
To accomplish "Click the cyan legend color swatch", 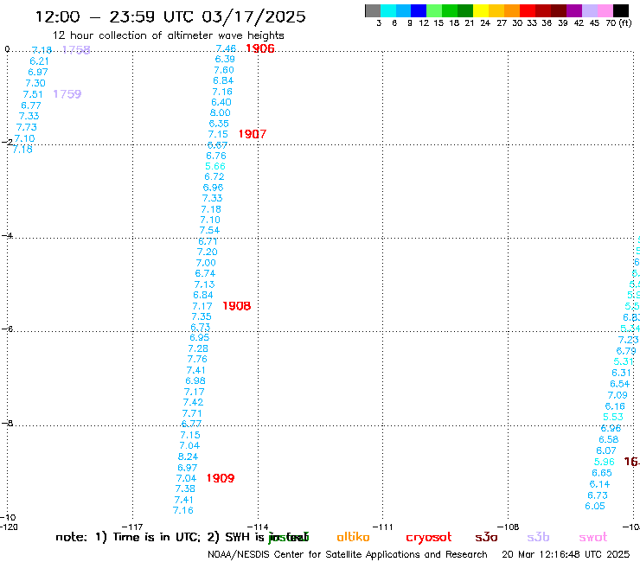I will coord(388,10).
